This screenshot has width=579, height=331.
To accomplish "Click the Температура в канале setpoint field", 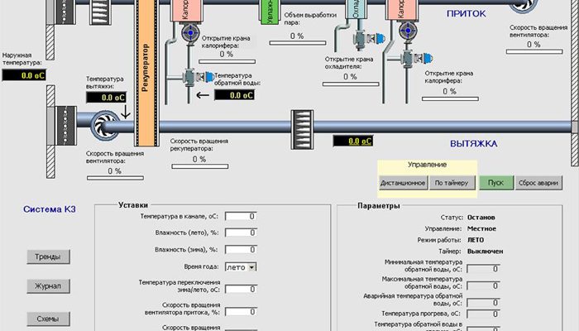I will [x=241, y=217].
